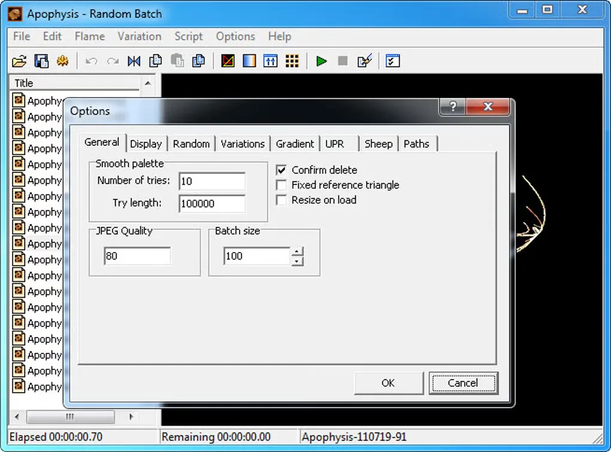Click the grayed-out Paste icon
611x452 pixels.
177,61
